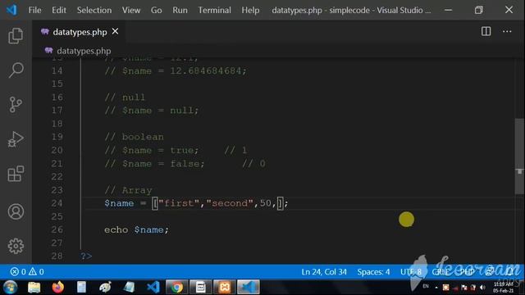Close the datatypes.php editor tab
This screenshot has width=525, height=295.
[115, 31]
